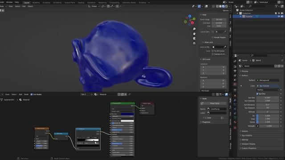Viewport: 285px width, 160px height.
Task: Open the Physics properties tab icon
Action: pyautogui.click(x=235, y=109)
